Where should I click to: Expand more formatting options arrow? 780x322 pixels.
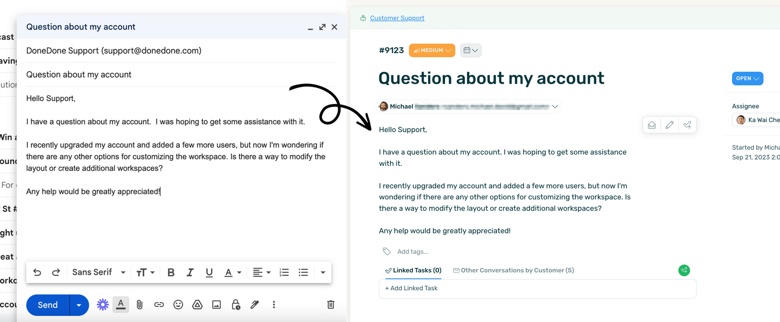(323, 272)
